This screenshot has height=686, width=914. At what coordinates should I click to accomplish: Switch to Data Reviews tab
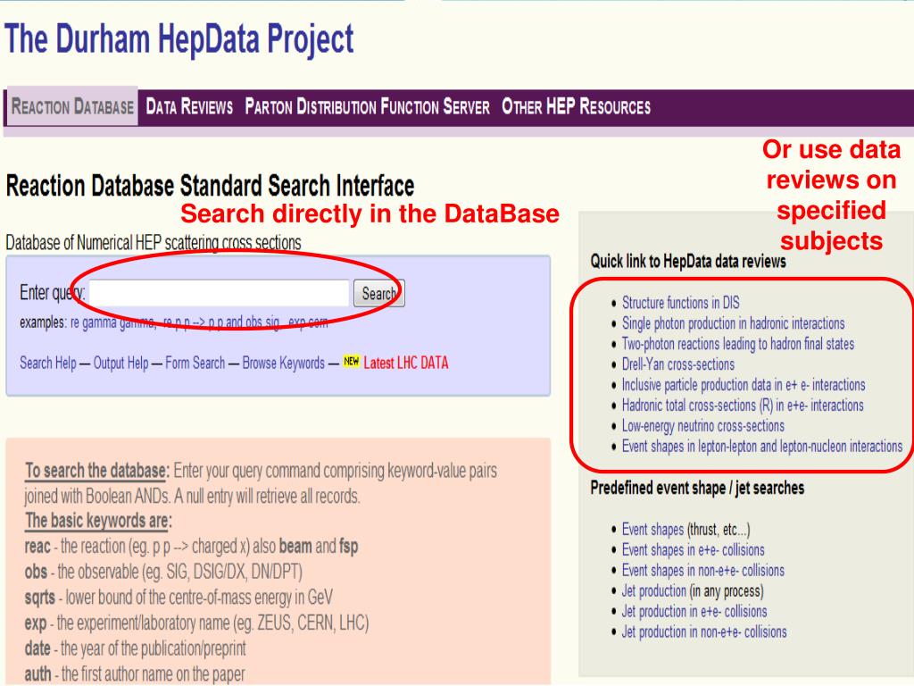click(189, 107)
